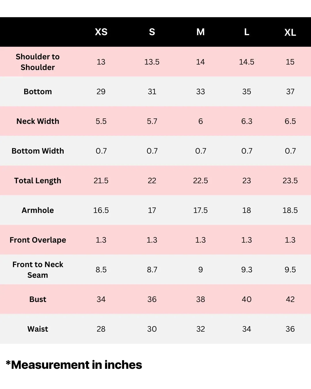Screen dimensions: 311x389
Task: Click the Bottom Width row label
Action: click(38, 151)
